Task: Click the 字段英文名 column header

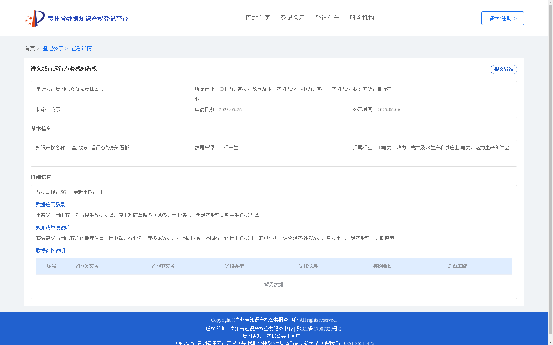Action: click(86, 266)
